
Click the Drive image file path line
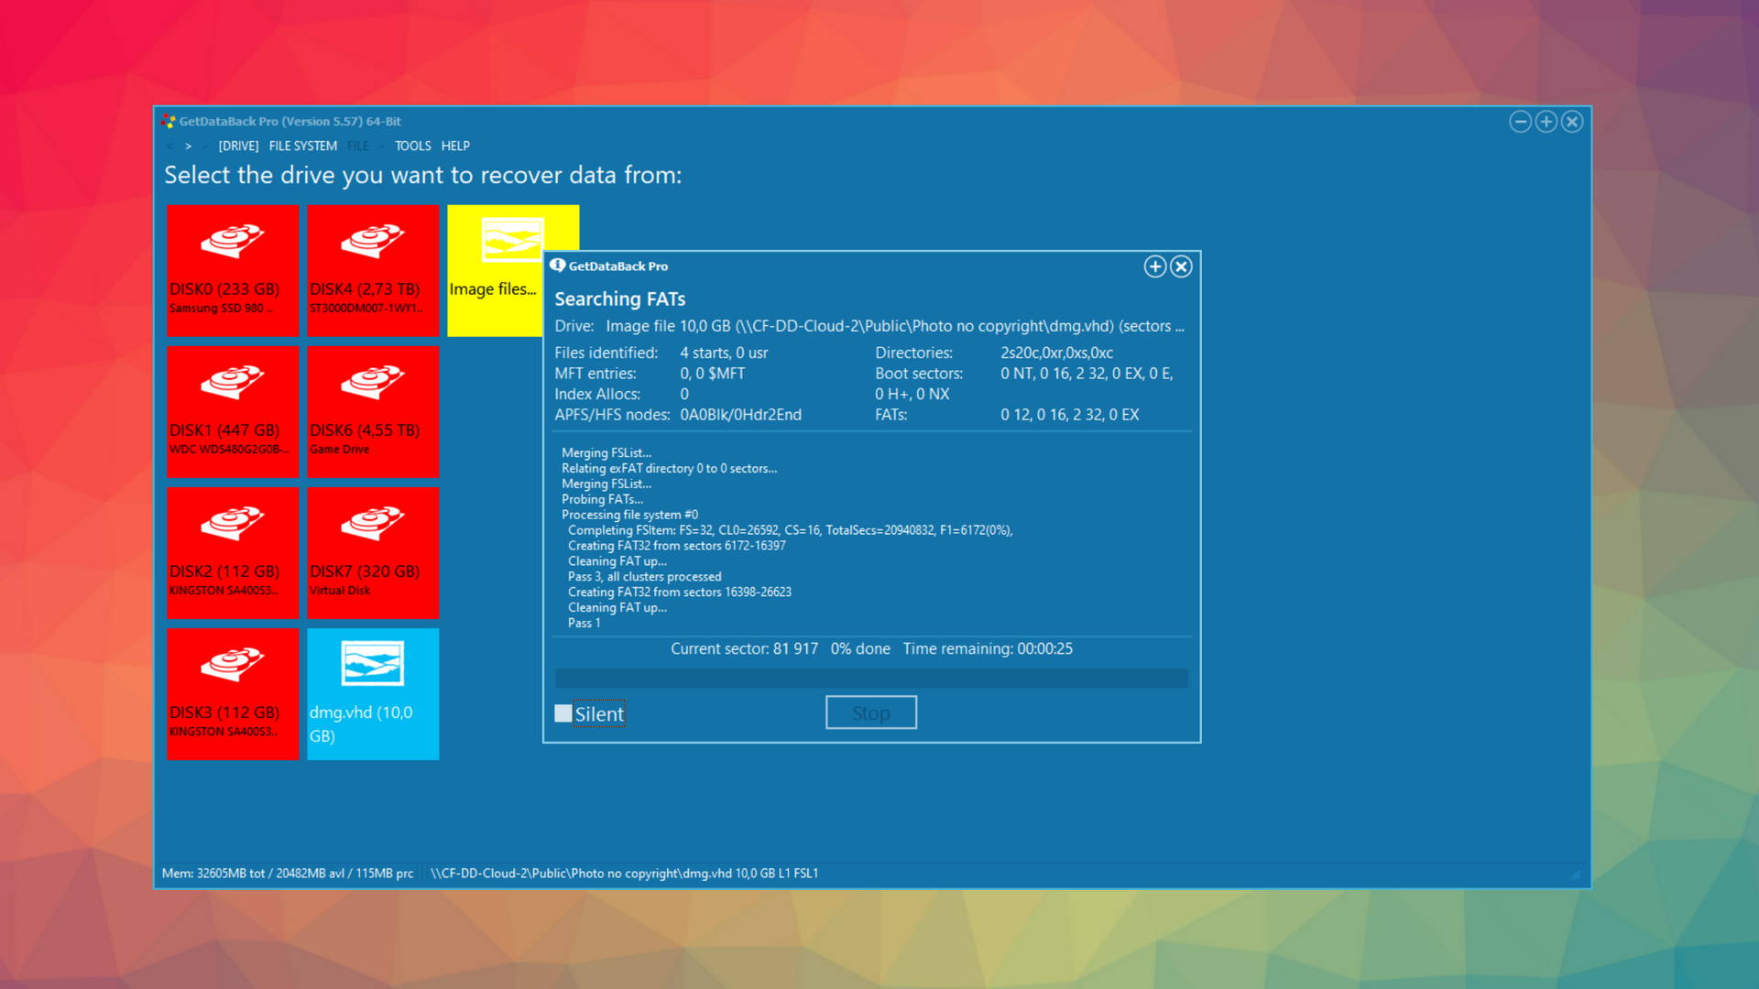pyautogui.click(x=869, y=326)
